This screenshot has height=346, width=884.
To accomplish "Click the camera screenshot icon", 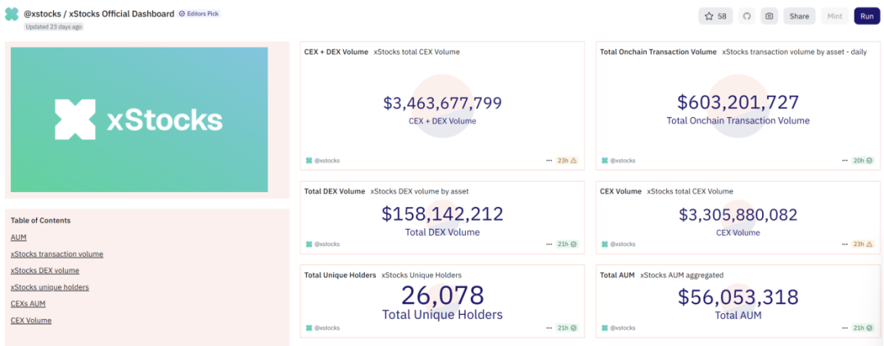I will click(x=769, y=16).
